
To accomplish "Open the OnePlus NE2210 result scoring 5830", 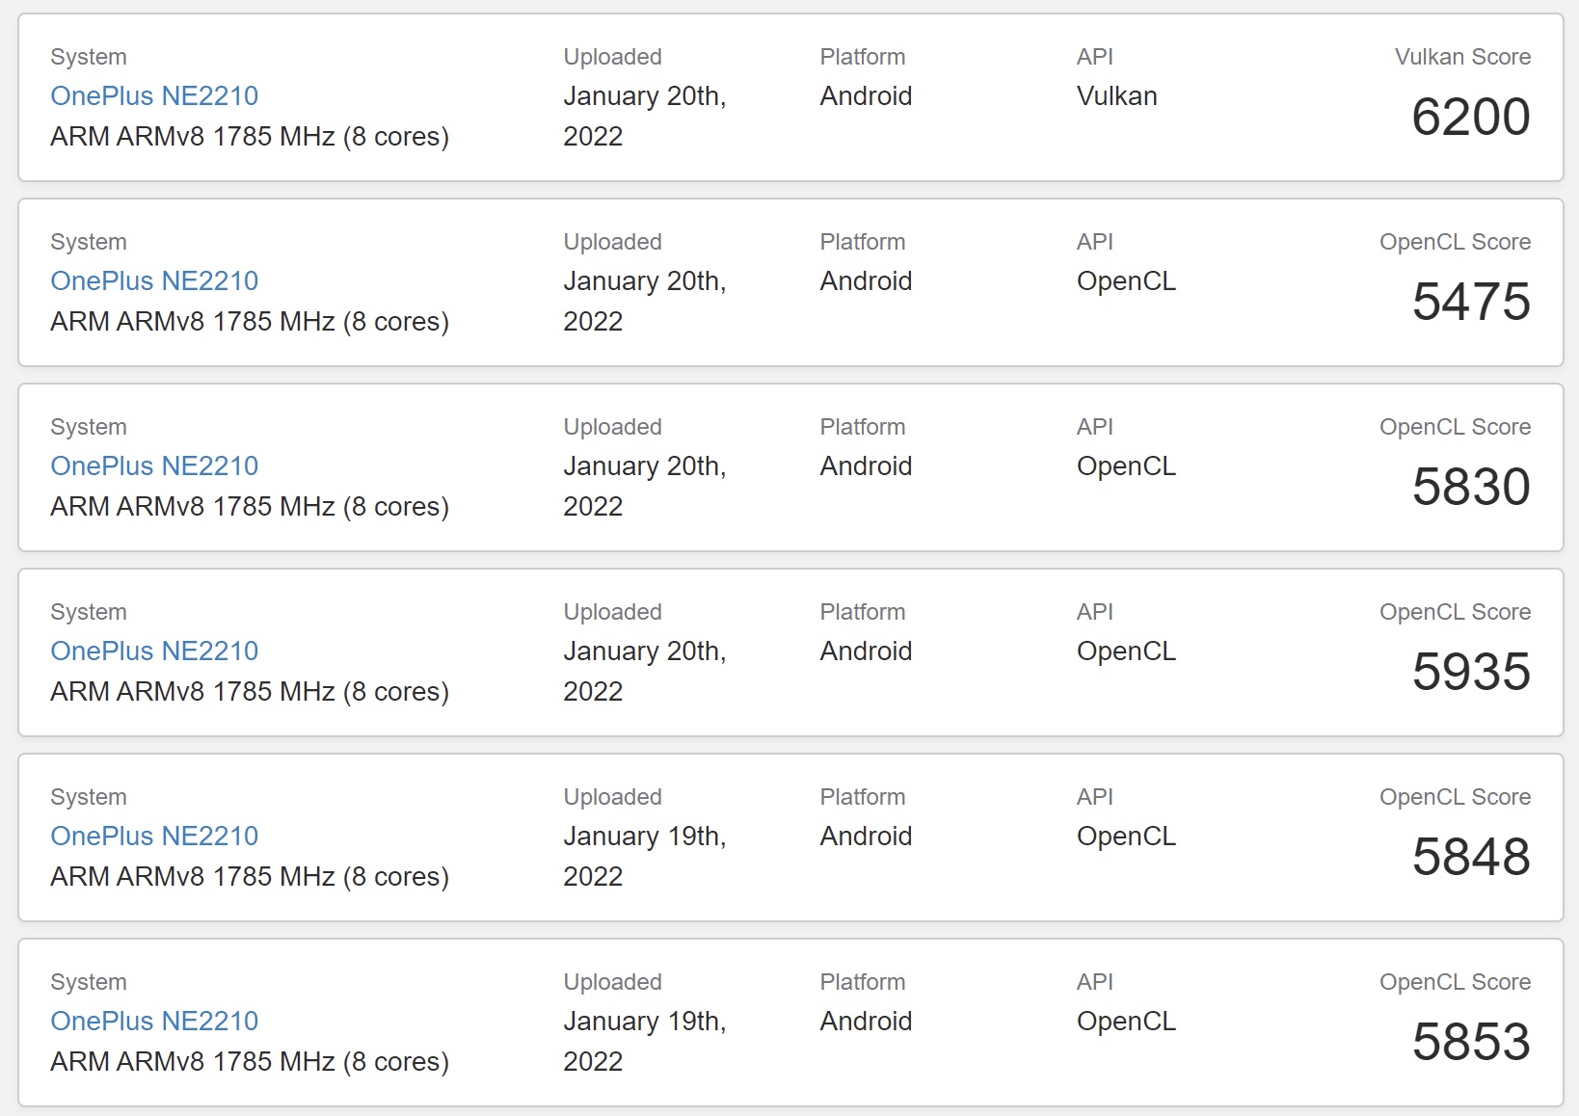I will 154,466.
